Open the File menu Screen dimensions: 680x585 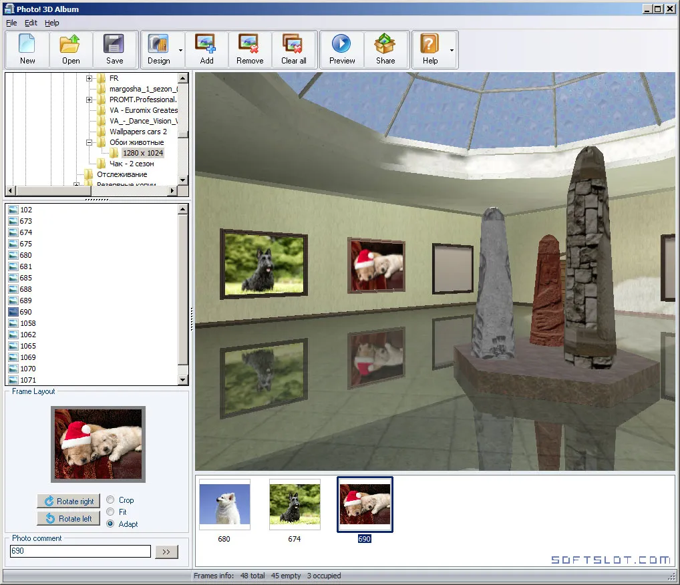(11, 23)
